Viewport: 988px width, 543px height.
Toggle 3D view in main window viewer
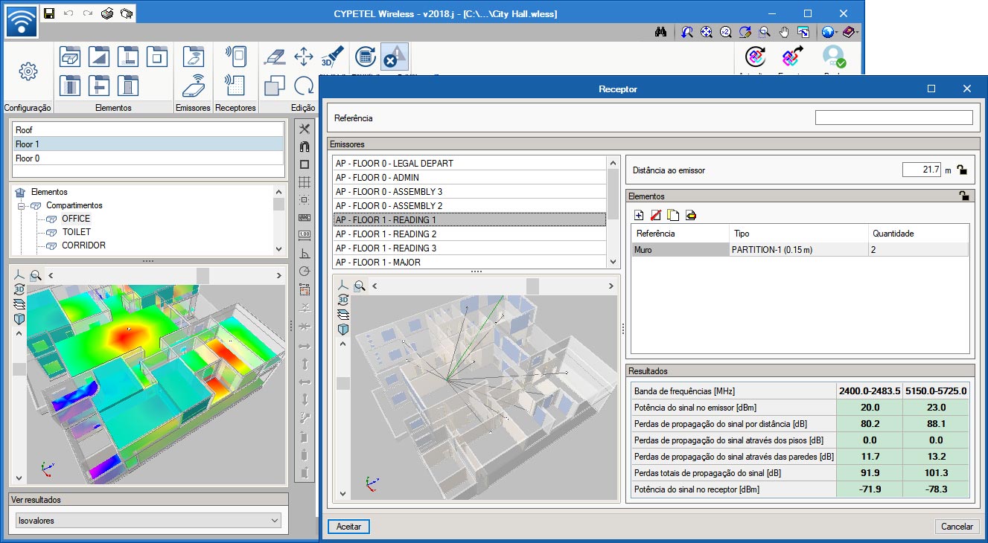tap(19, 289)
